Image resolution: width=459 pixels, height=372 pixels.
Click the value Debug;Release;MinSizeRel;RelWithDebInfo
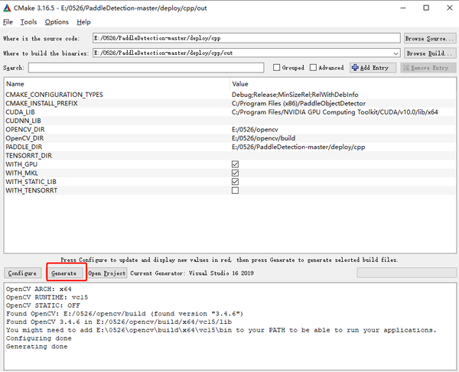(295, 95)
